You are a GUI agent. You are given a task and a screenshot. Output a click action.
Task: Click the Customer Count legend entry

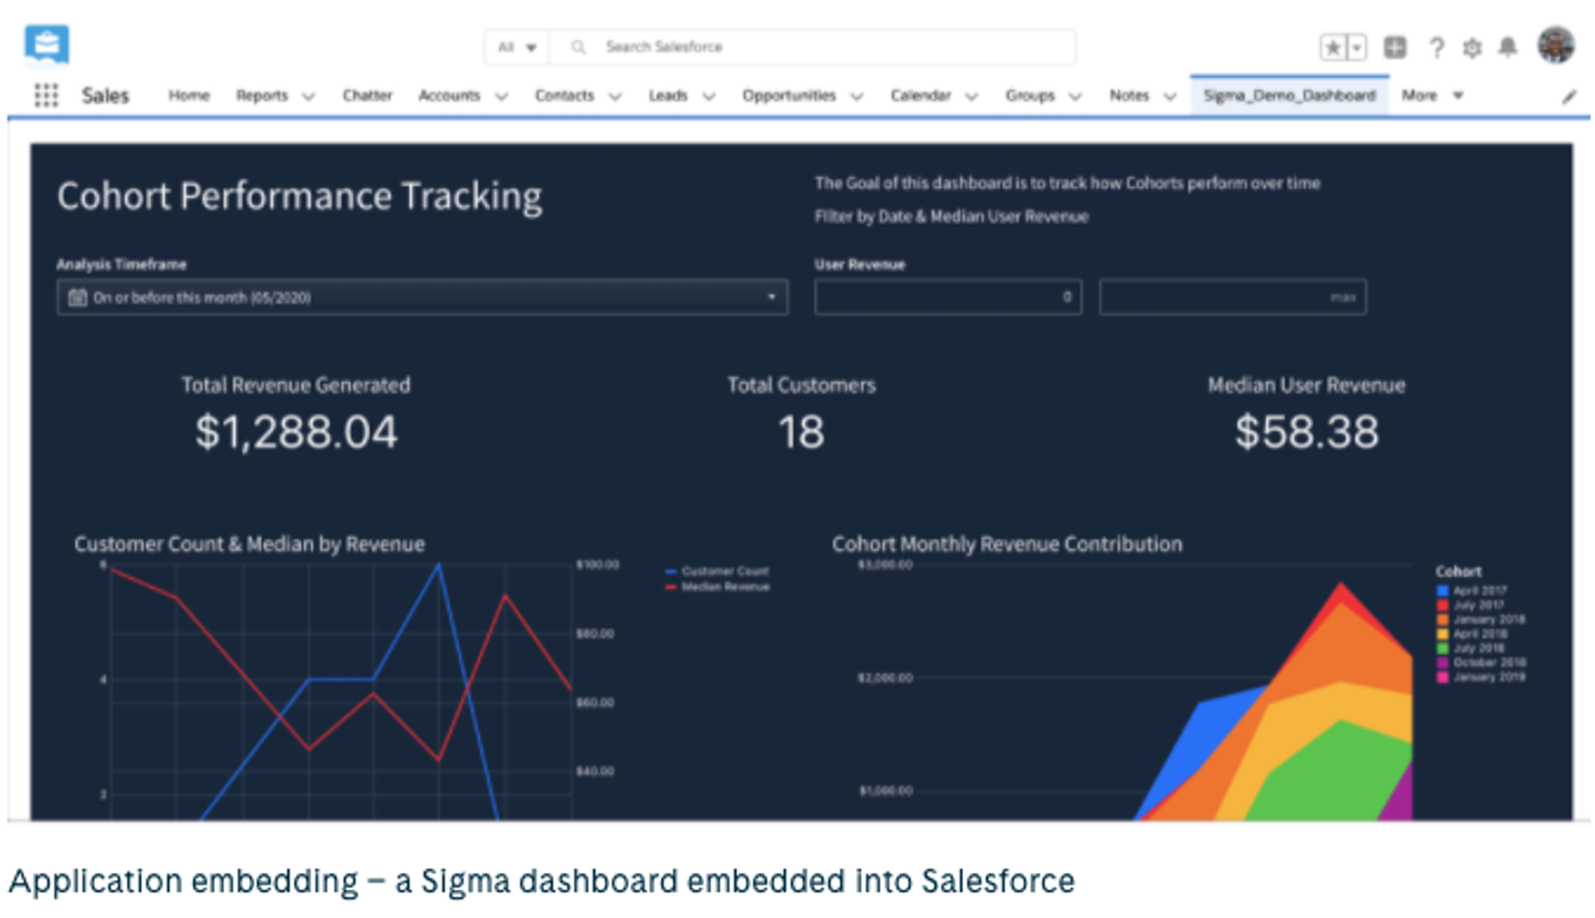click(x=717, y=571)
